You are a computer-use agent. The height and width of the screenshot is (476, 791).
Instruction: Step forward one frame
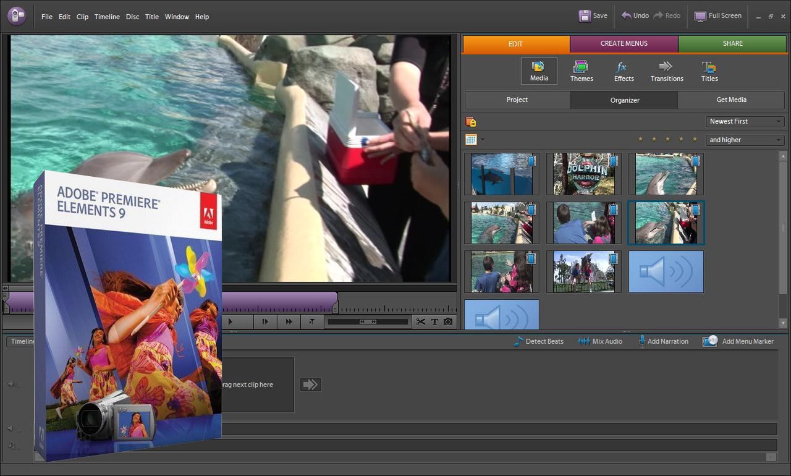tap(265, 321)
